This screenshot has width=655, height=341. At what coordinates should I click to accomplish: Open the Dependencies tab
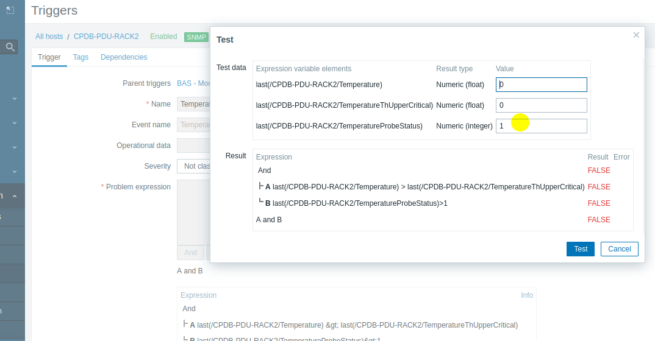[x=124, y=57]
